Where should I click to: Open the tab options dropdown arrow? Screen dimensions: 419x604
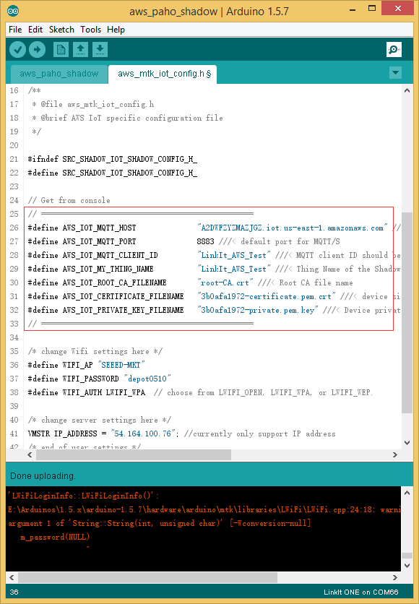pyautogui.click(x=395, y=73)
